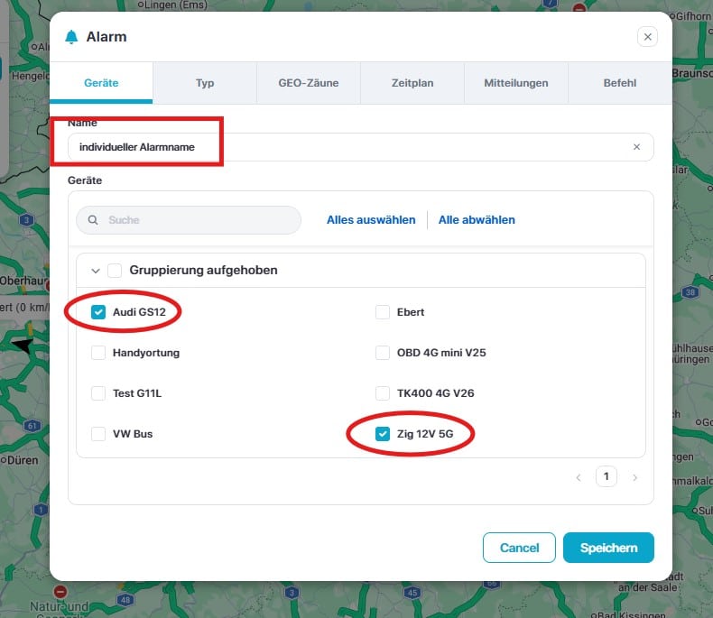Click the search magnifier icon

(x=93, y=220)
